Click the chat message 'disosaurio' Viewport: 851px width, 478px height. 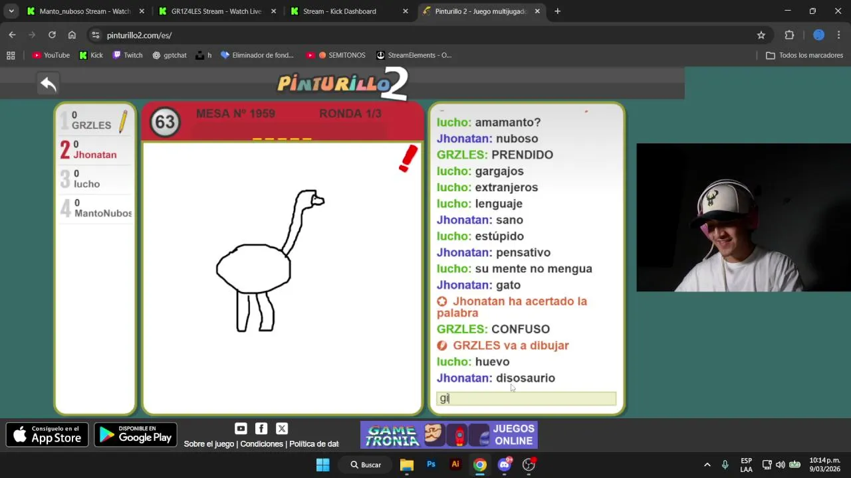pos(525,378)
